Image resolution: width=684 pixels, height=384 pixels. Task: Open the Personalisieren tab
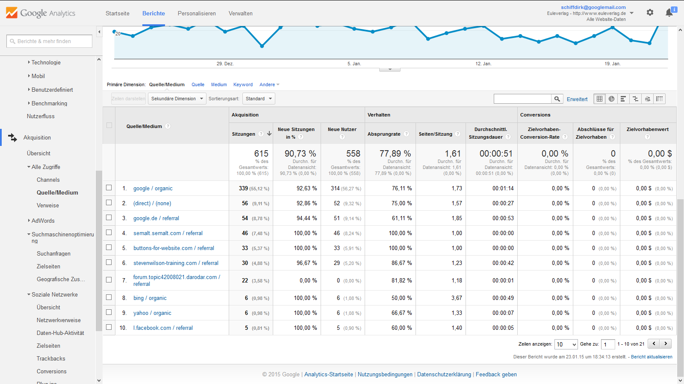[197, 13]
